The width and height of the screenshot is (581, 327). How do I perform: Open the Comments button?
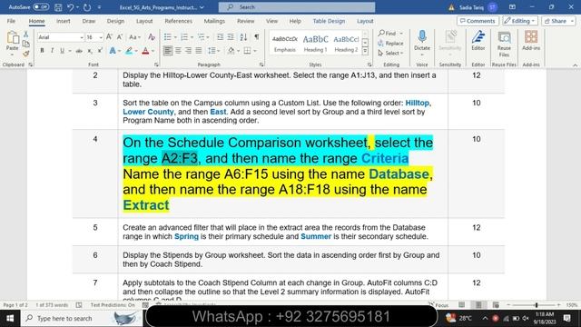tap(478, 21)
